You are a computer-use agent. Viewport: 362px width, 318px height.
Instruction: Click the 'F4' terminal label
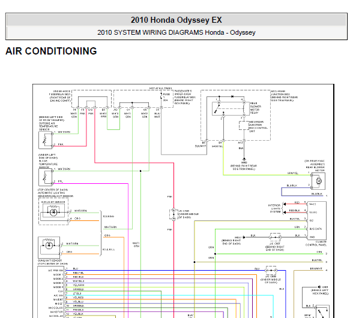pos(74,110)
